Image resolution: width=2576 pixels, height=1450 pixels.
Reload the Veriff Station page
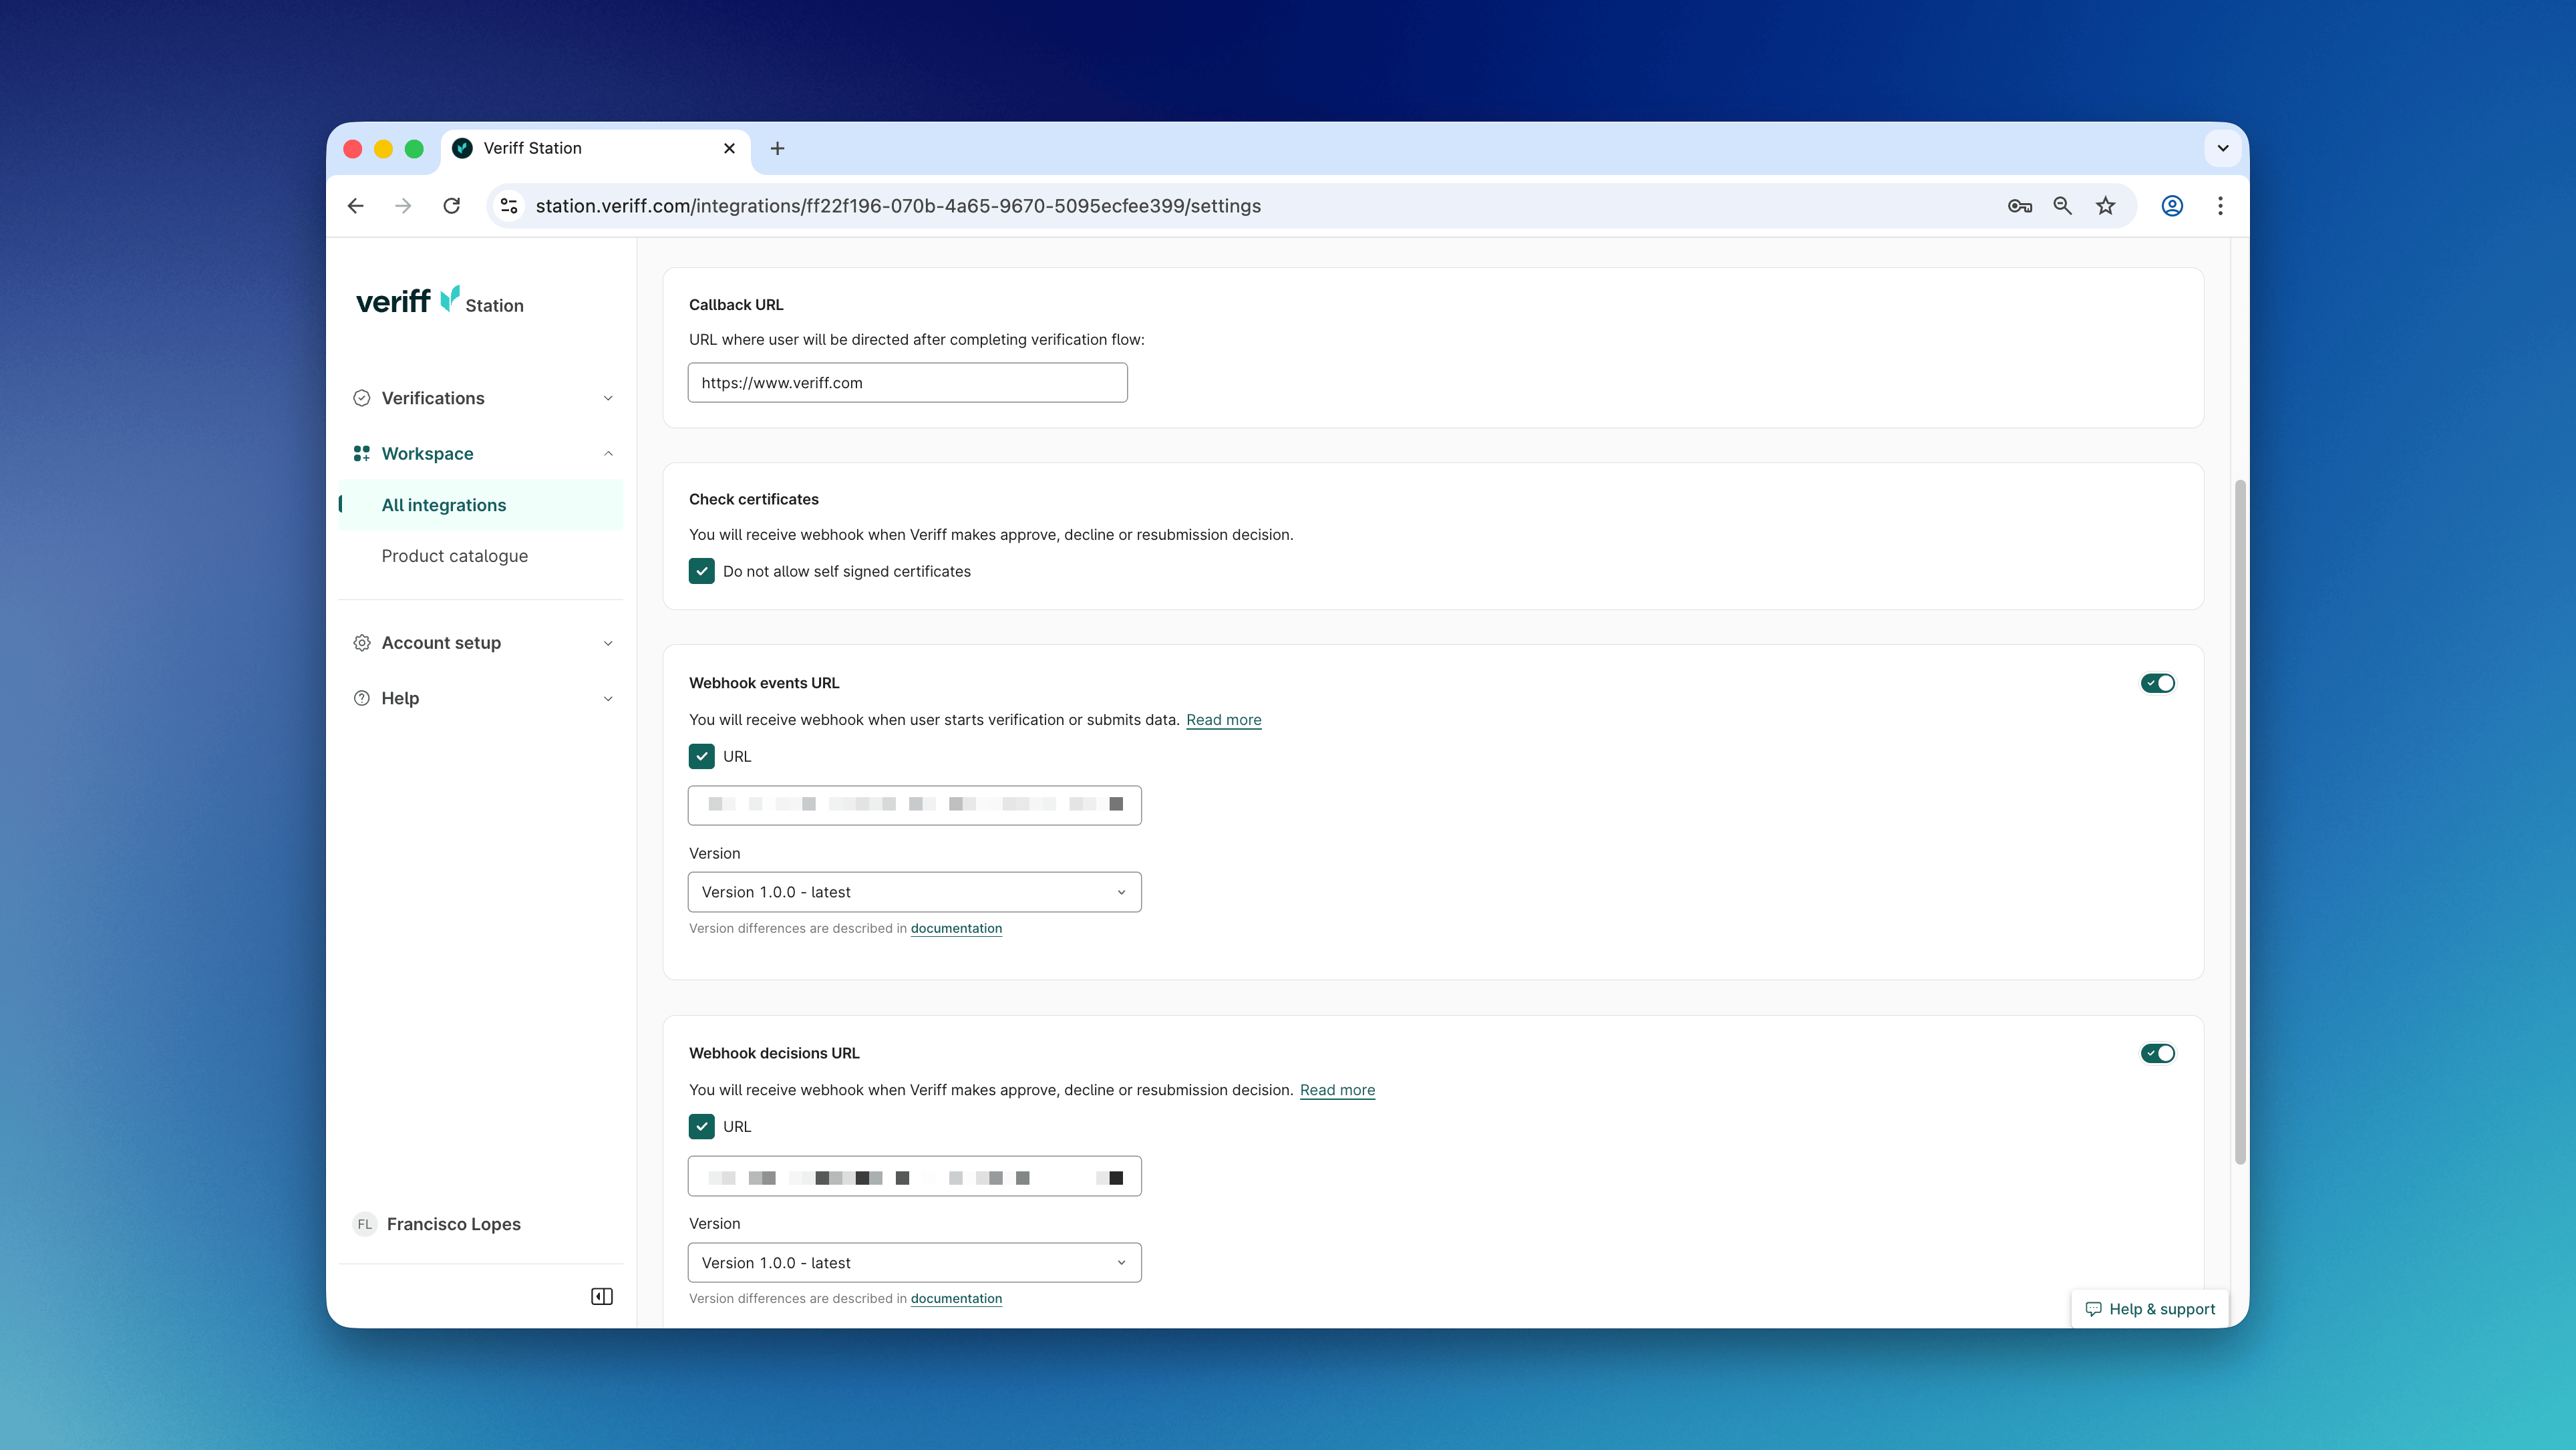click(452, 206)
